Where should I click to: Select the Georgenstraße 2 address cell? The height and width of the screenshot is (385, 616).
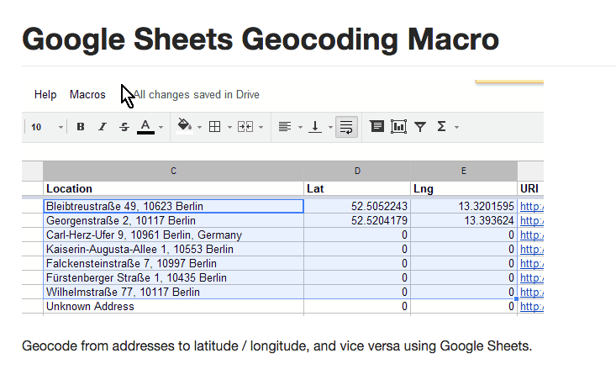tap(173, 221)
